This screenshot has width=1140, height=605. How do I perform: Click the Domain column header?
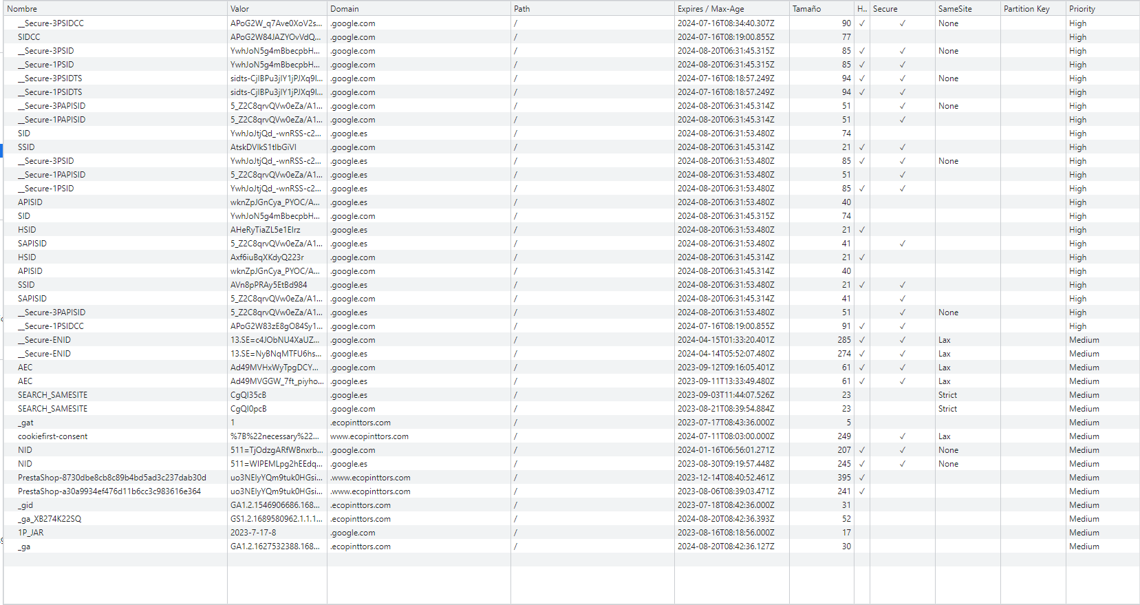(x=344, y=9)
